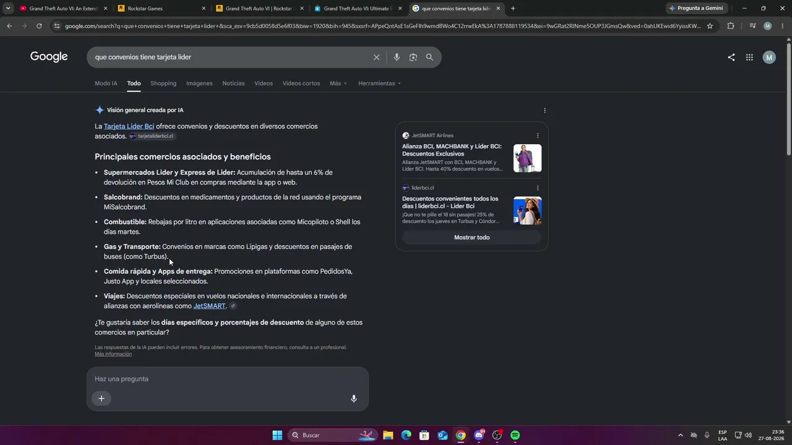
Task: Switch to the Shopping results tab
Action: click(163, 83)
